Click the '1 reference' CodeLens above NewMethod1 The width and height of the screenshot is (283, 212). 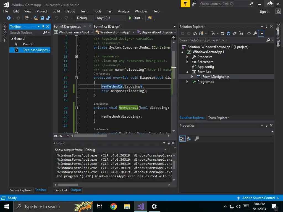[101, 104]
